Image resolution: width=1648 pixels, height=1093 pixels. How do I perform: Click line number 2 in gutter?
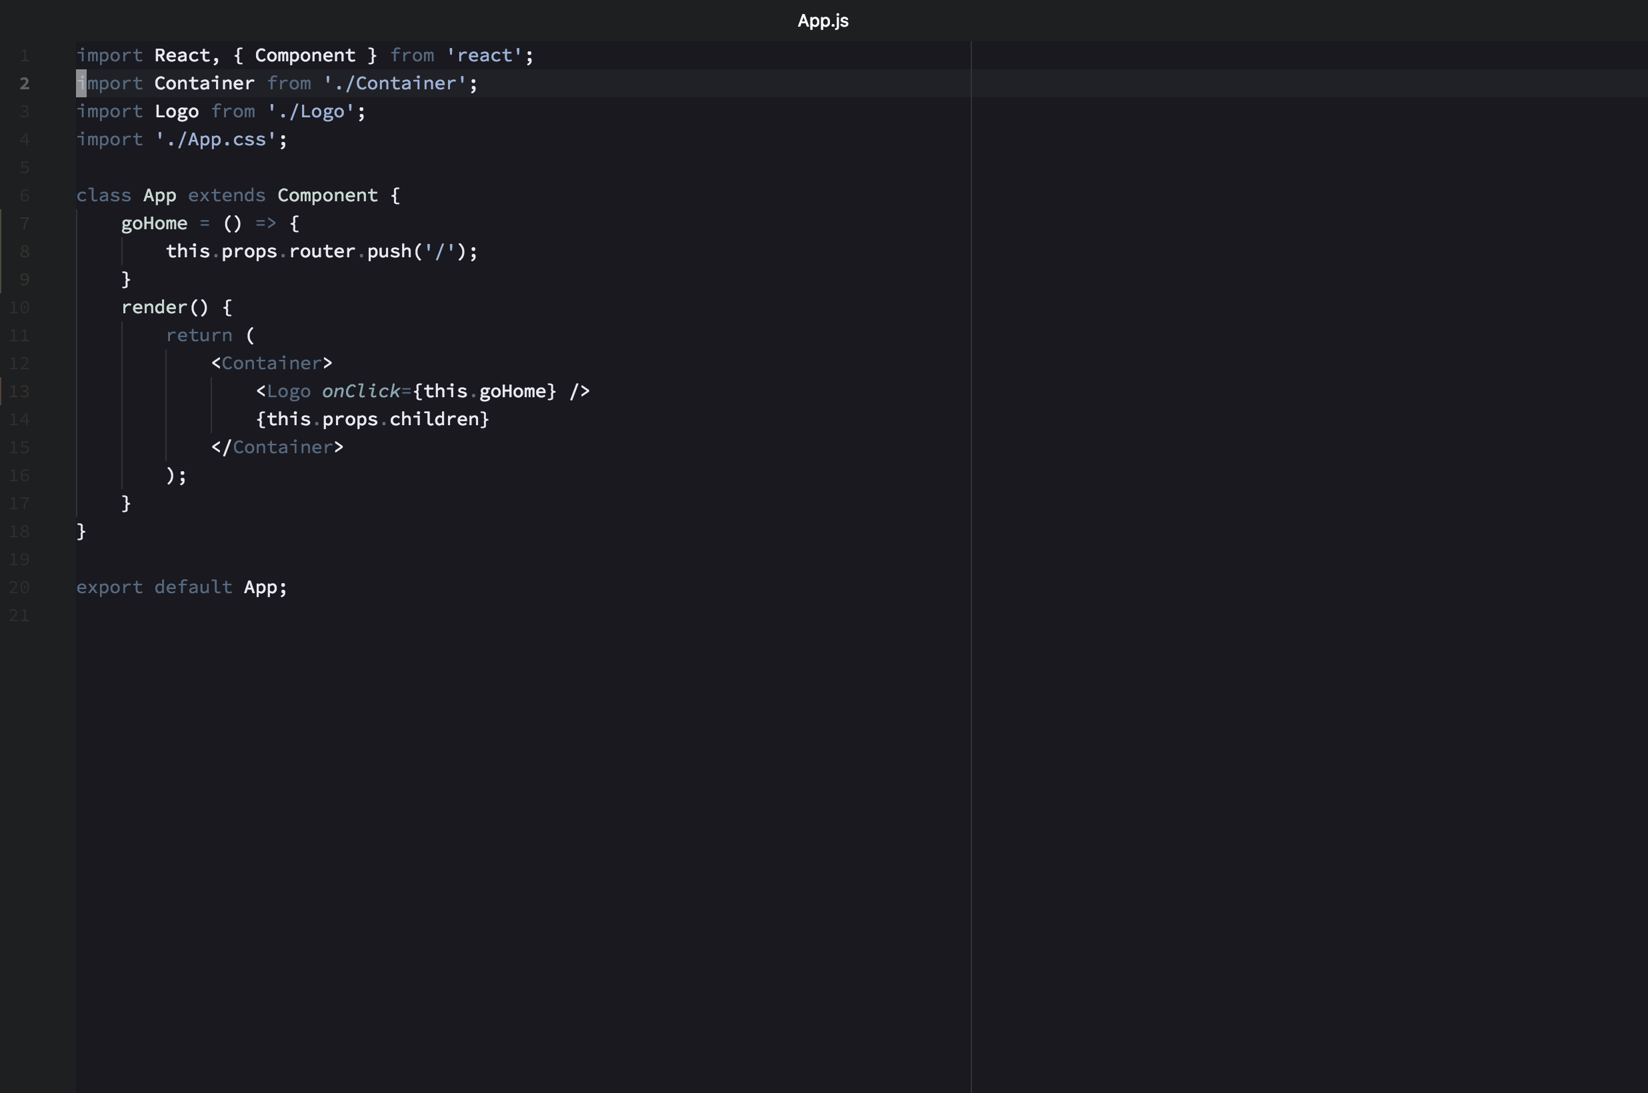[25, 84]
